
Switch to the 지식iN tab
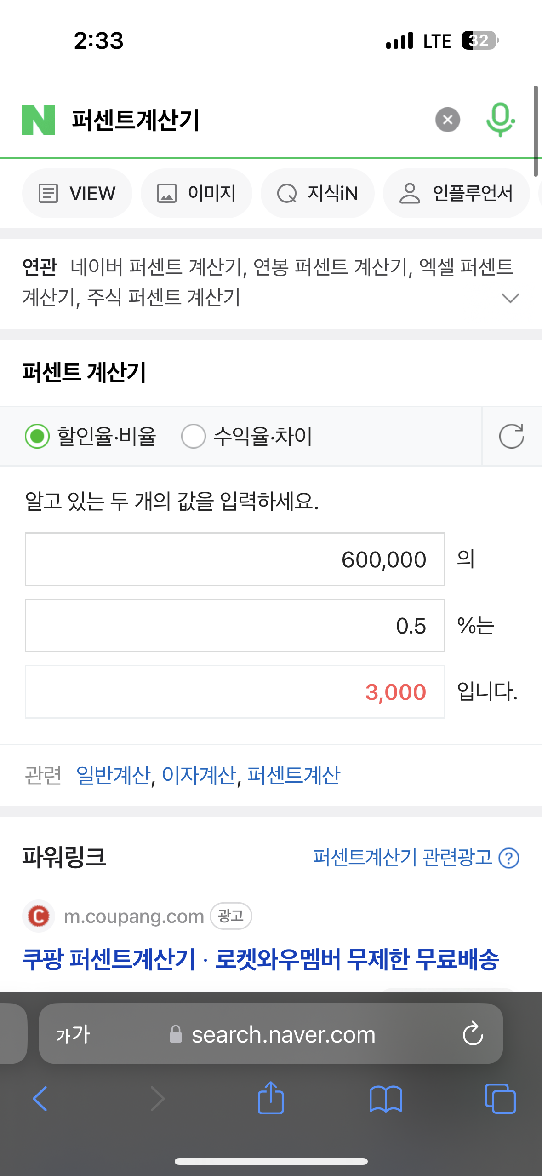click(x=318, y=193)
